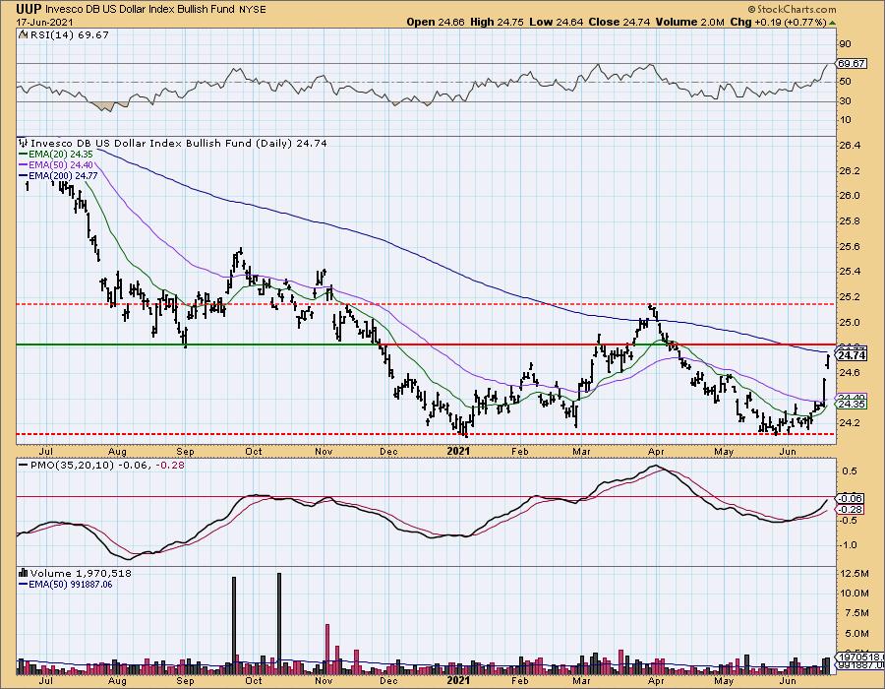The image size is (885, 689).
Task: Click the 10.0M label on the volume axis
Action: pyautogui.click(x=855, y=593)
